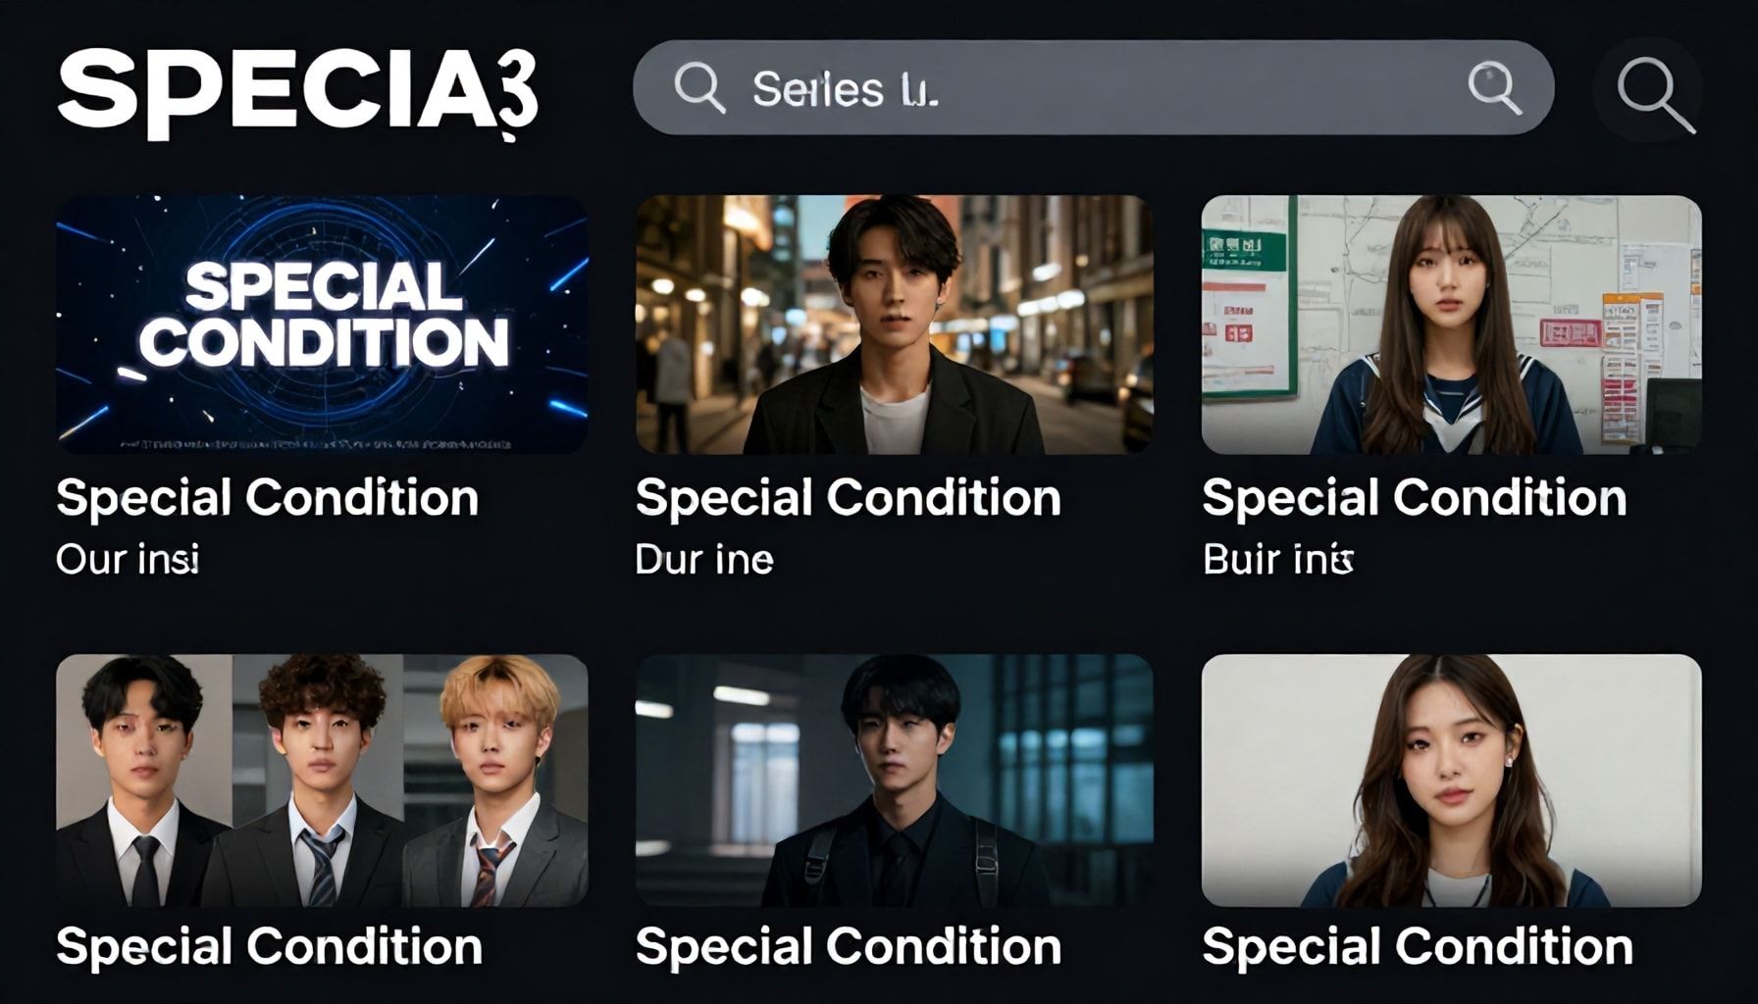Click the 'Buir ins' subtitle text
Viewport: 1758px width, 1004px height.
pyautogui.click(x=1277, y=560)
